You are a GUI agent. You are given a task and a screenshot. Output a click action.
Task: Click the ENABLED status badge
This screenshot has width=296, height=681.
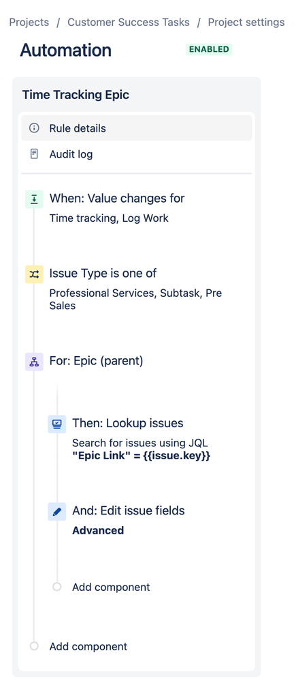[x=209, y=50]
